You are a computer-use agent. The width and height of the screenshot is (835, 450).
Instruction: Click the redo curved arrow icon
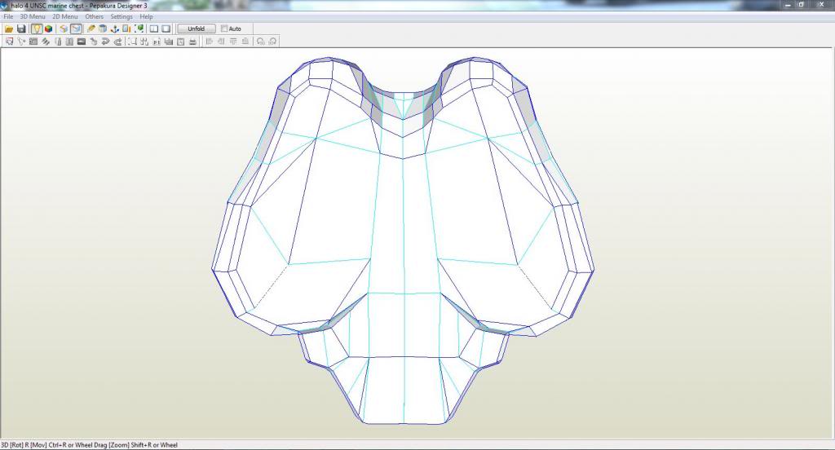[x=117, y=42]
